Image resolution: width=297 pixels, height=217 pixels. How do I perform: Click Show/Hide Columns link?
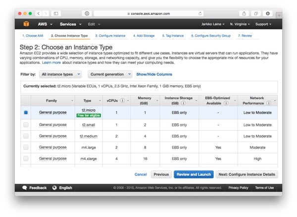click(x=154, y=74)
